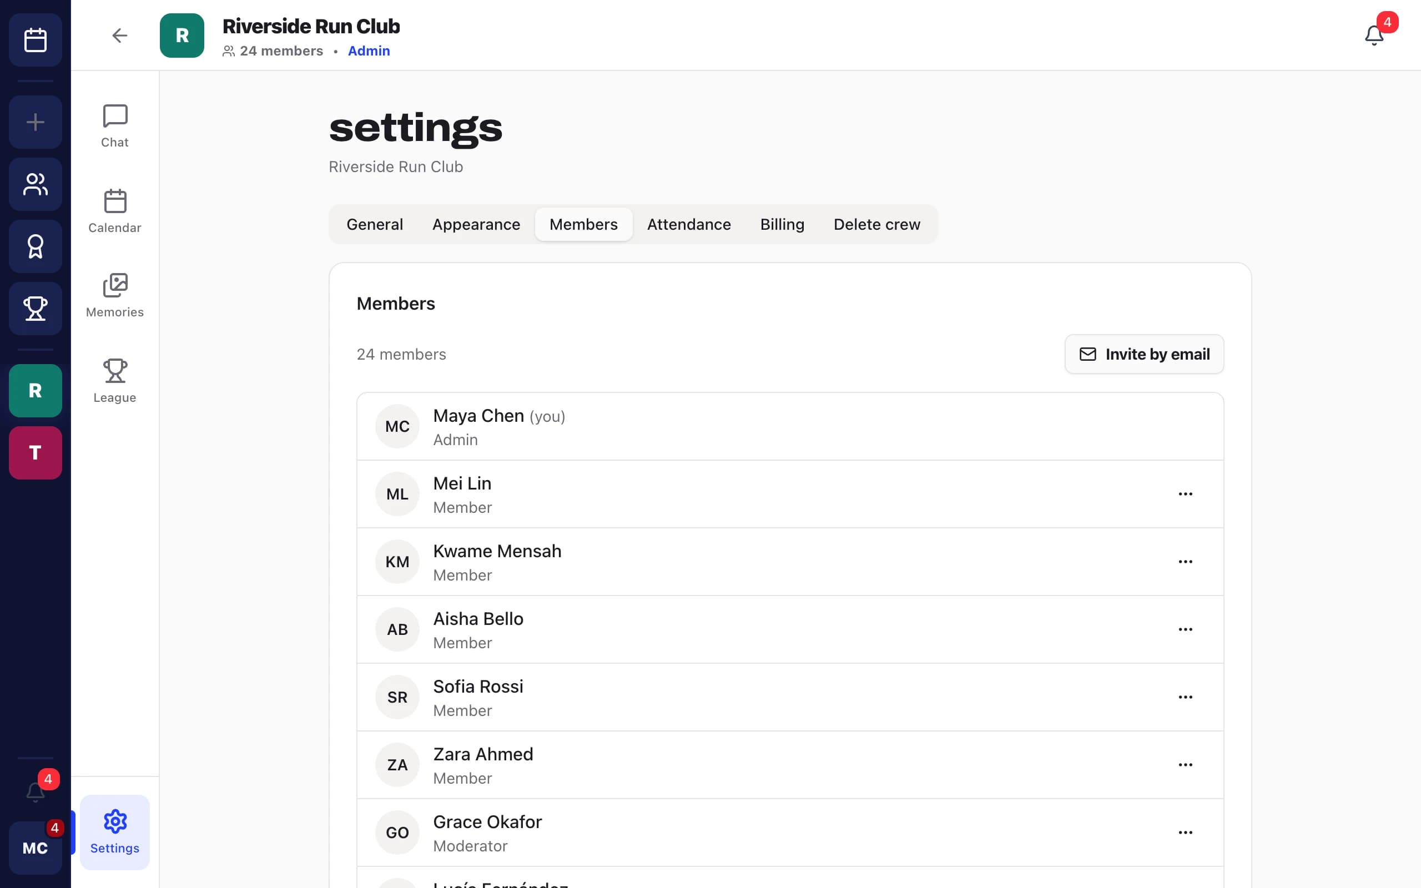Click the Riverside Run Club R logo in header
1421x888 pixels.
click(182, 35)
